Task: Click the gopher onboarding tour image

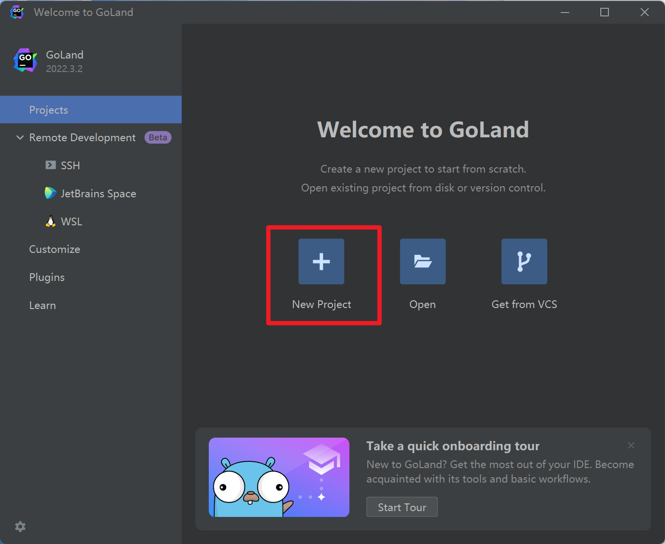Action: click(x=279, y=477)
